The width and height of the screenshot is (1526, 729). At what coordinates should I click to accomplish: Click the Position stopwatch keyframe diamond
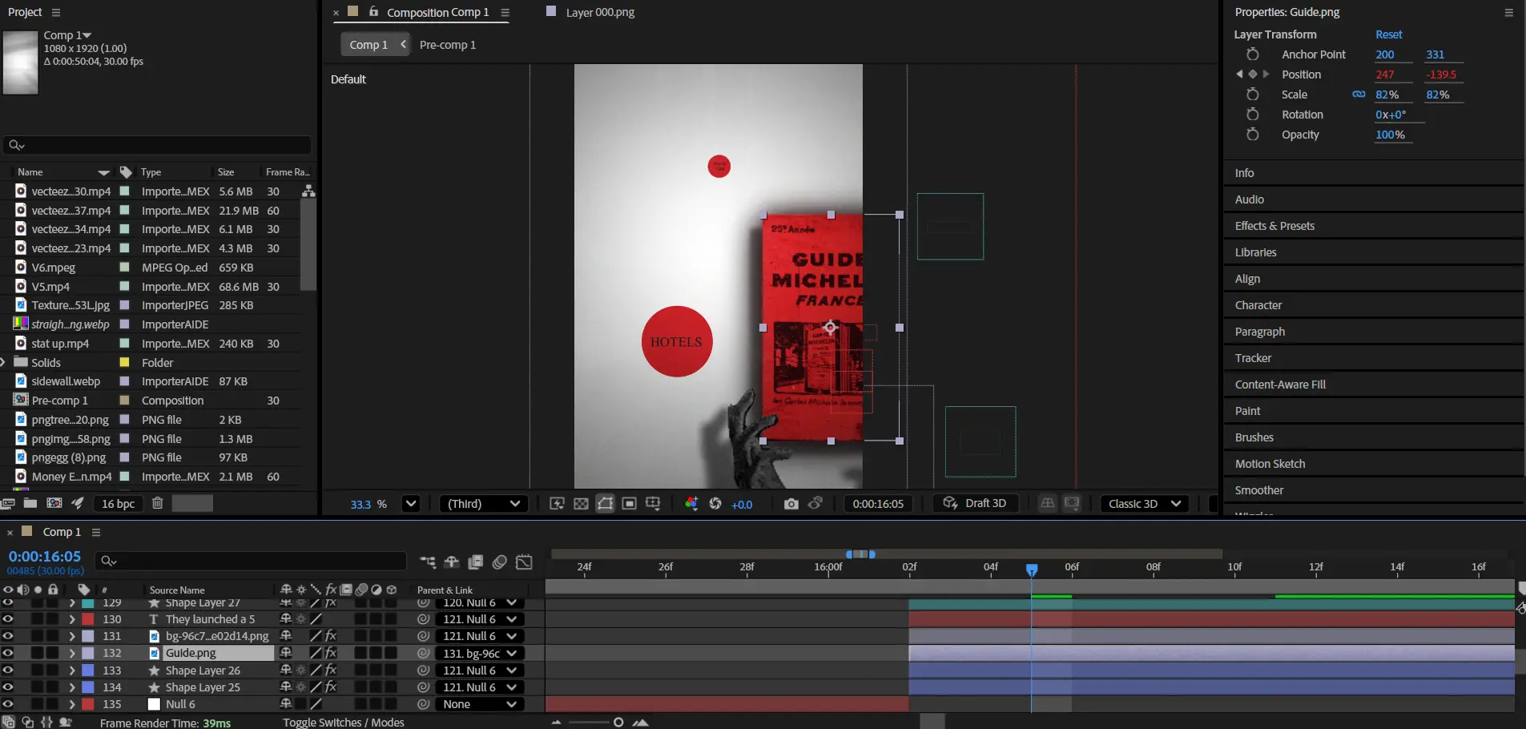coord(1252,75)
